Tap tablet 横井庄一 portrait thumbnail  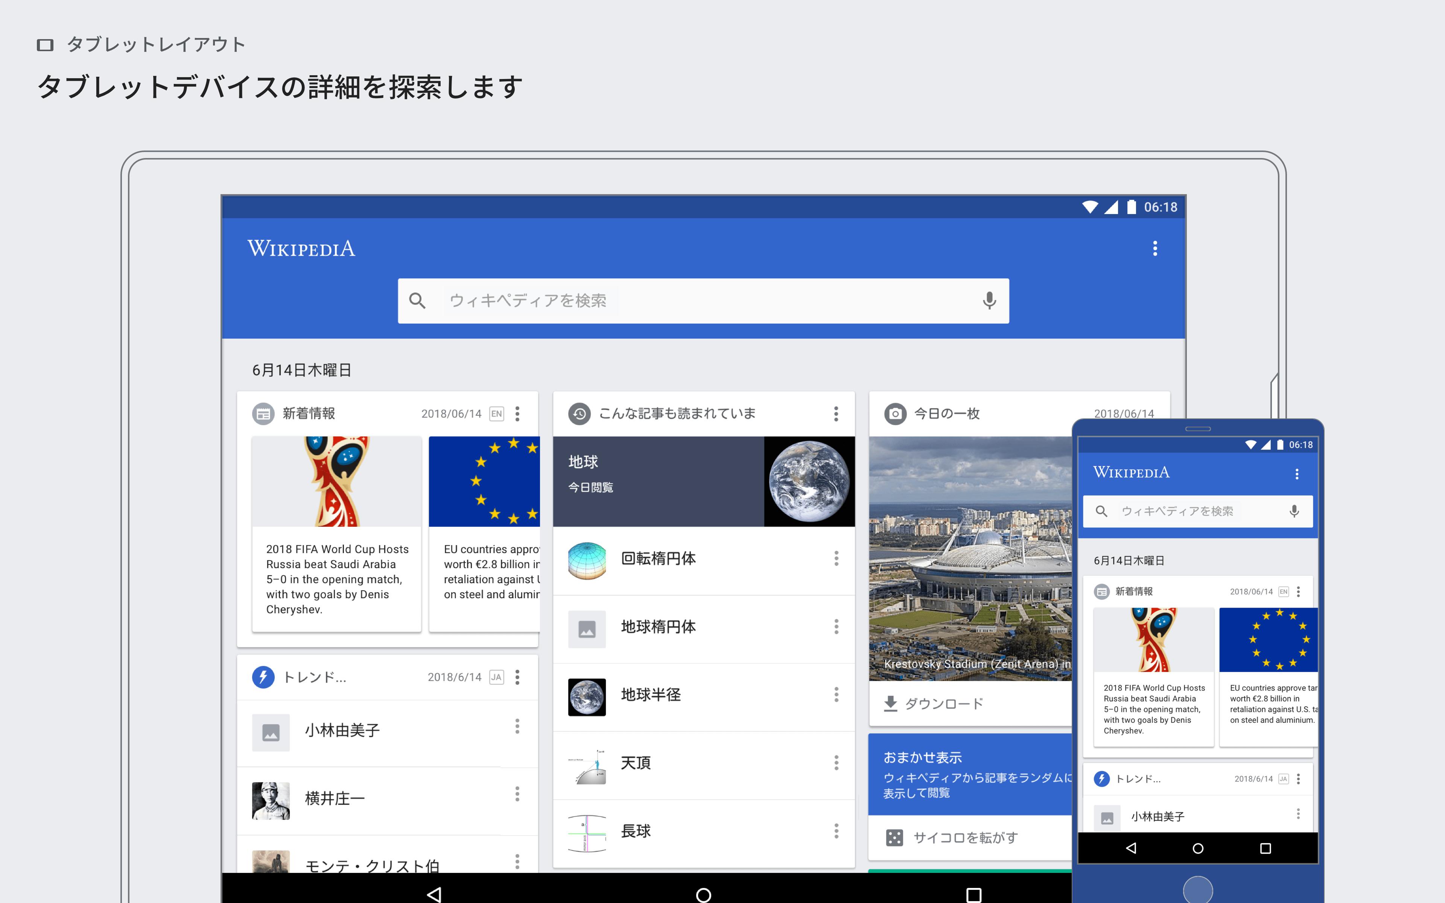click(x=271, y=800)
